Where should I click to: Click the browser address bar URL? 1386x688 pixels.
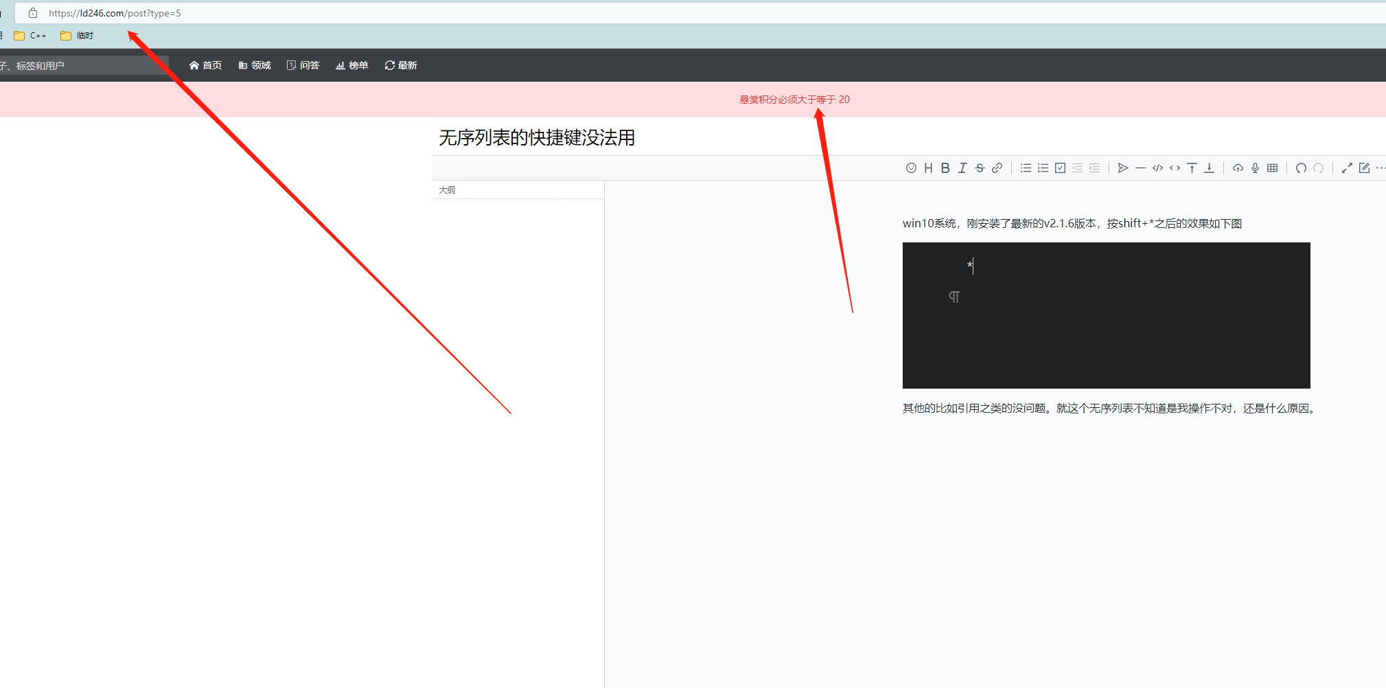[113, 12]
